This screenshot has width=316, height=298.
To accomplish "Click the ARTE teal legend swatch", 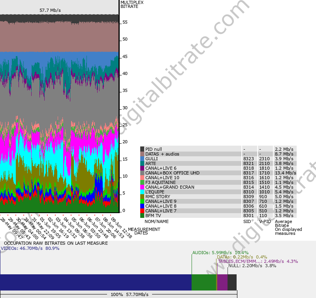I will point(142,163).
